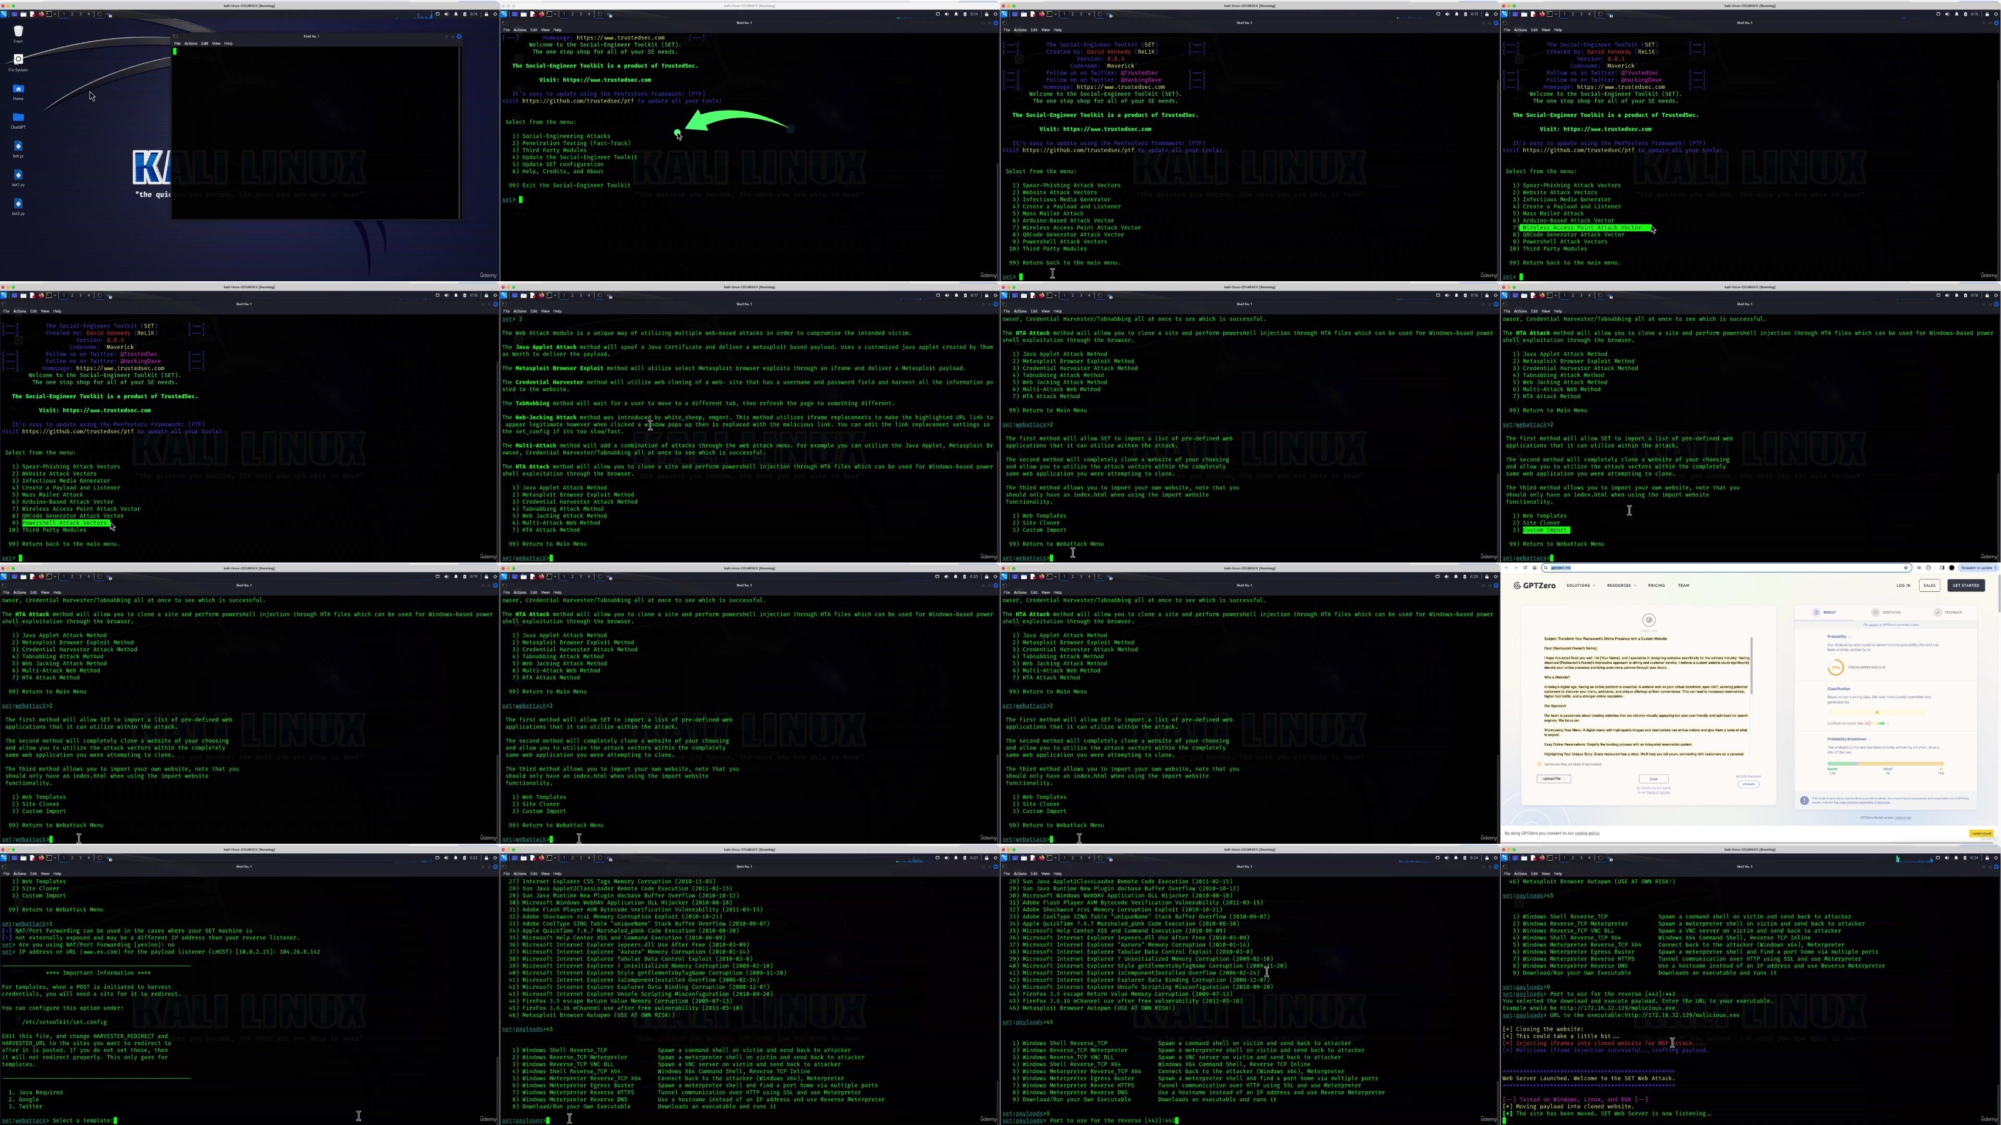Open site info icon before gptzero.me URL
The image size is (2001, 1125).
click(x=1546, y=567)
